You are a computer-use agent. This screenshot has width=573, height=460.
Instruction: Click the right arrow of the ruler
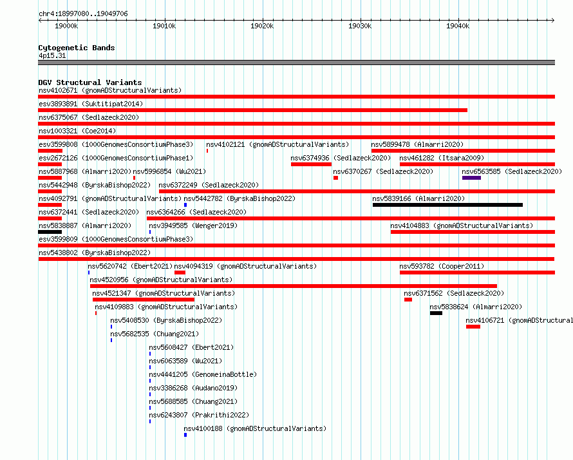tap(552, 20)
